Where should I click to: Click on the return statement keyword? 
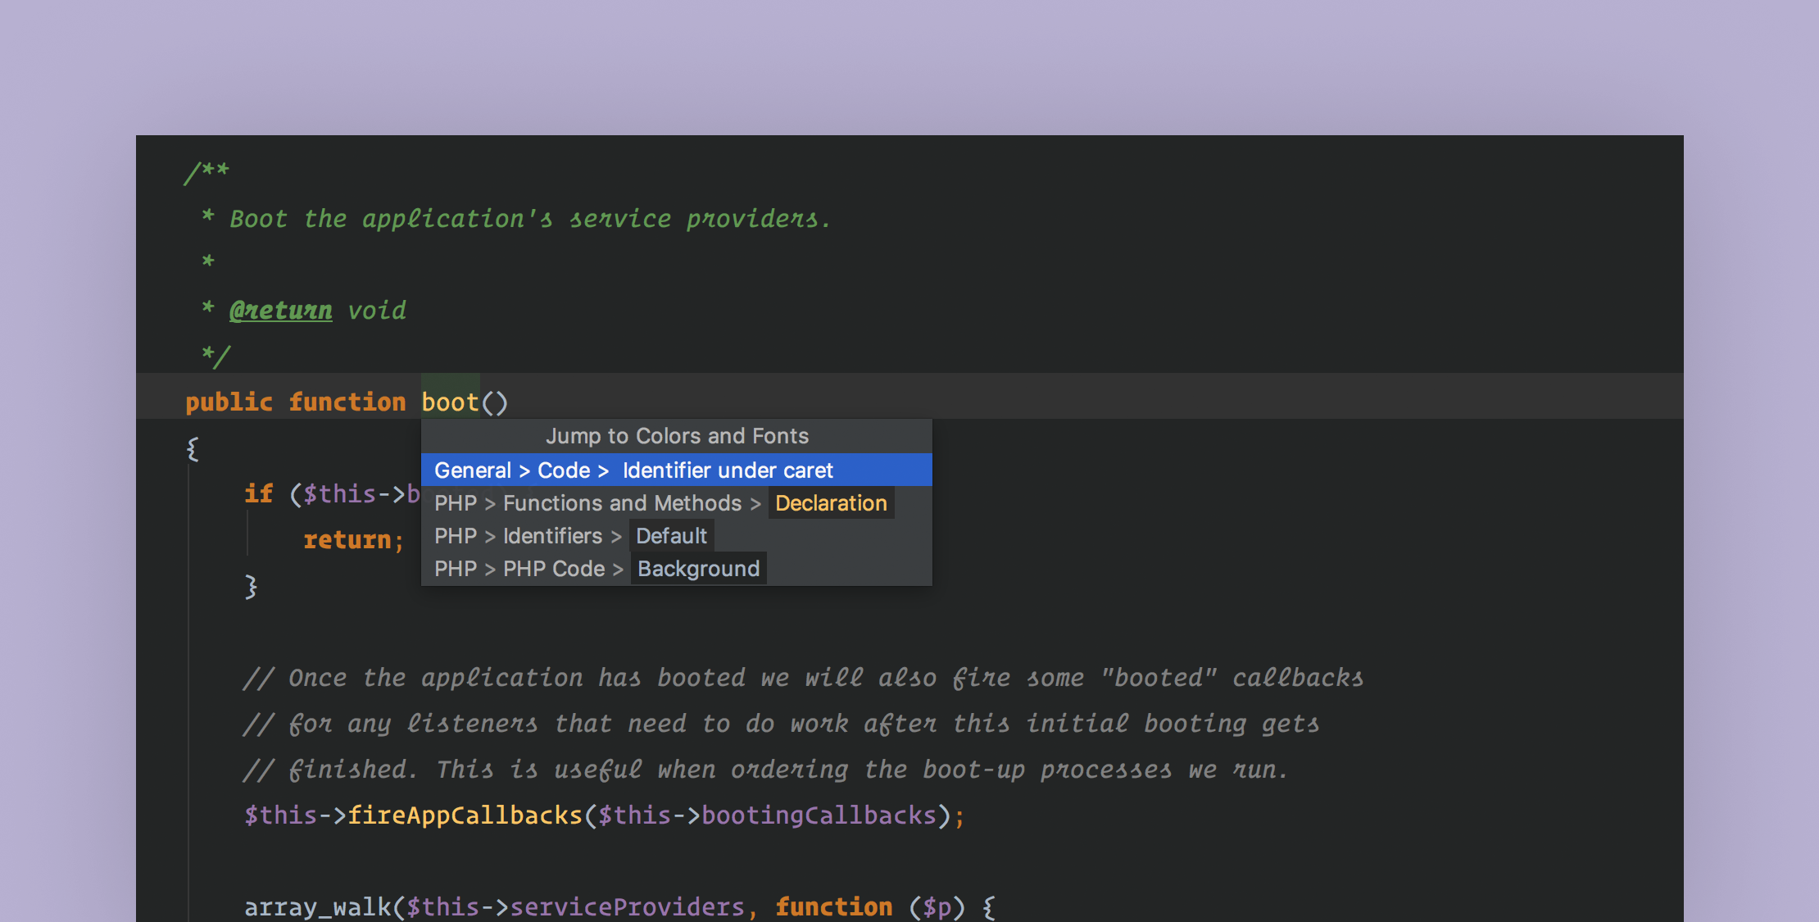[341, 538]
